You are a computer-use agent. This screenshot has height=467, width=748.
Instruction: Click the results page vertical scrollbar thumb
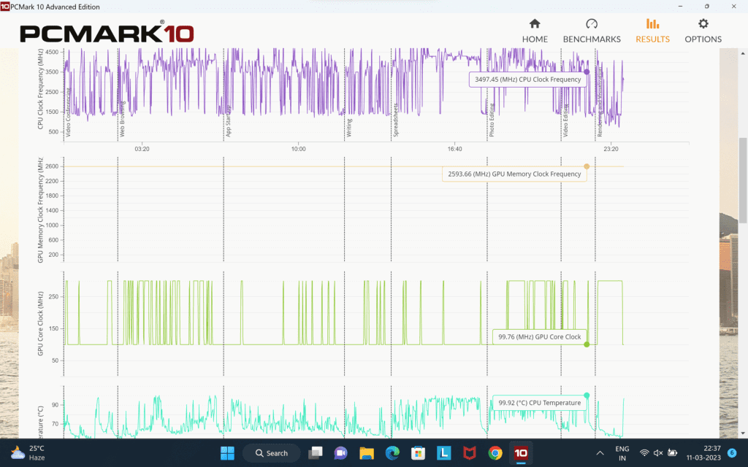tap(743, 180)
